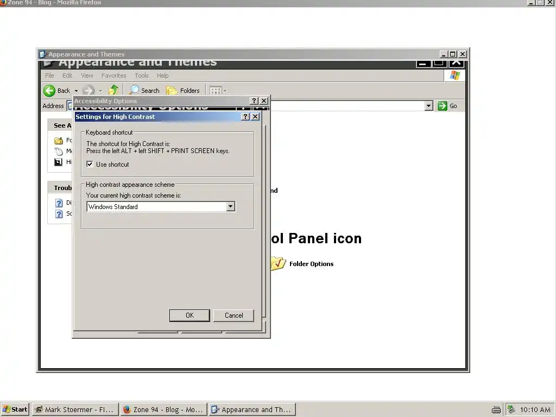Click the first troubleshooter help icon
The height and width of the screenshot is (417, 556).
(59, 203)
